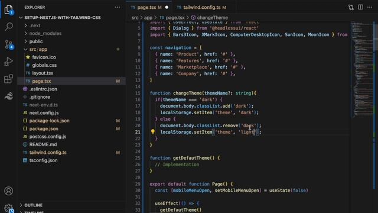Click 'changeTheme' function name on line 15
The image size is (378, 213).
187,93
